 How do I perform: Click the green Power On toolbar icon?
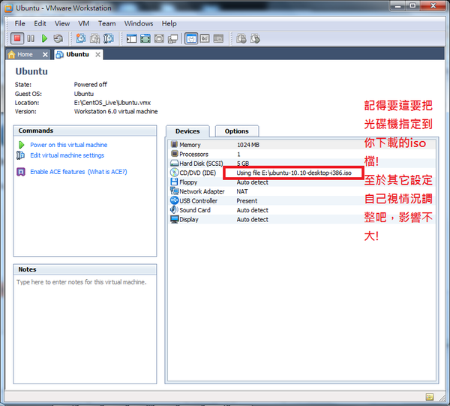44,38
